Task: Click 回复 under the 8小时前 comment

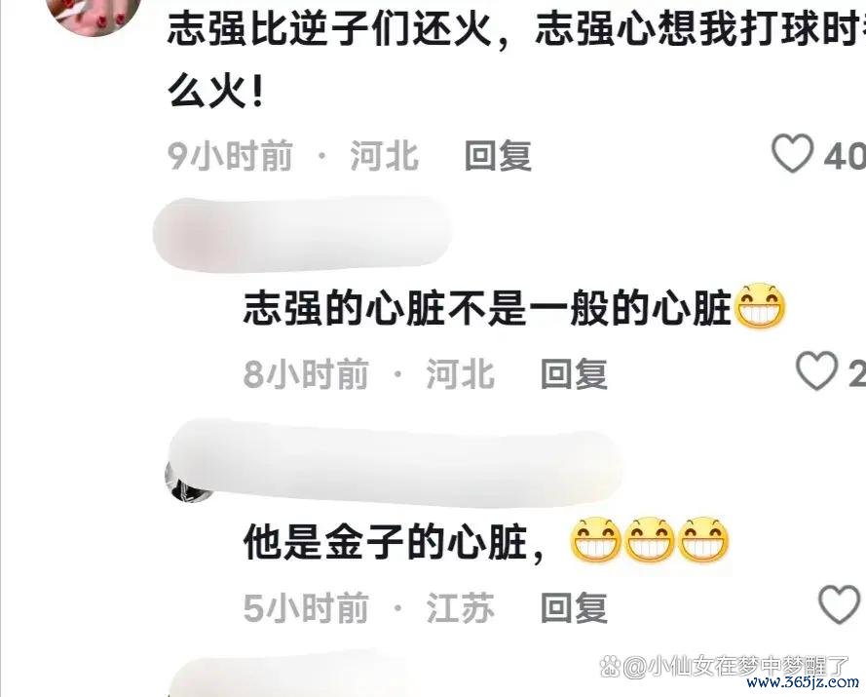Action: pyautogui.click(x=574, y=373)
